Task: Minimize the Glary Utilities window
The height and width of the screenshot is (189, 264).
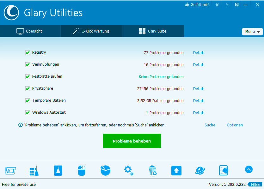Action: coord(245,5)
